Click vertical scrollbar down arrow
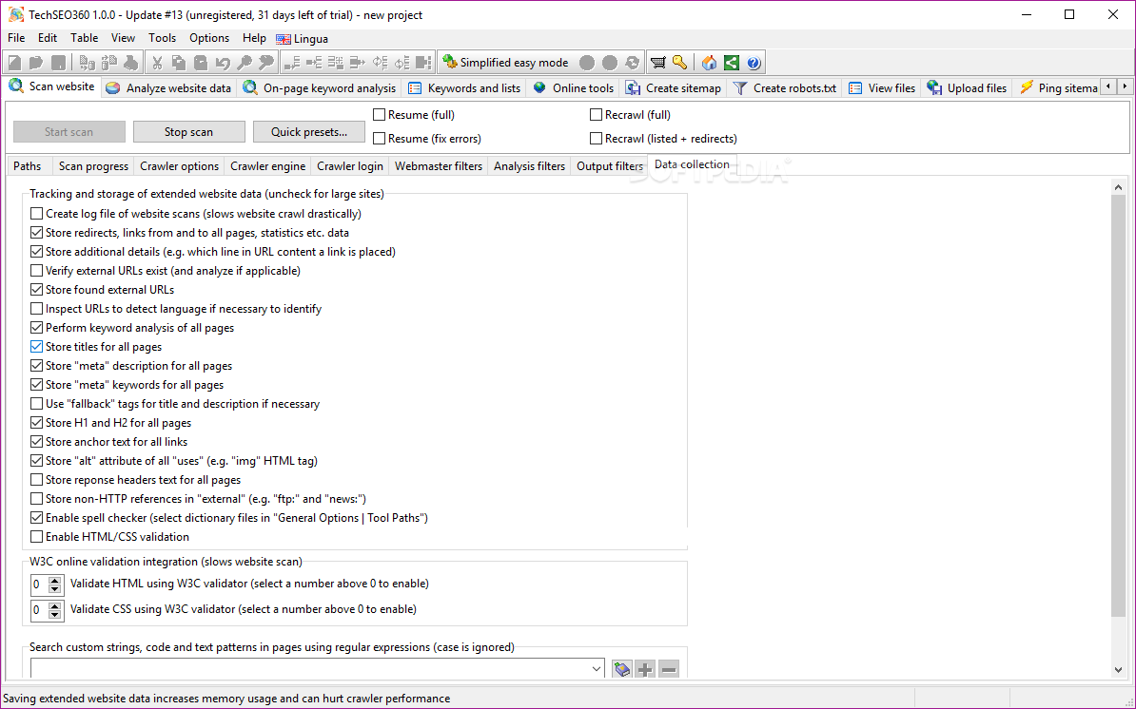This screenshot has height=709, width=1136. (x=1119, y=670)
